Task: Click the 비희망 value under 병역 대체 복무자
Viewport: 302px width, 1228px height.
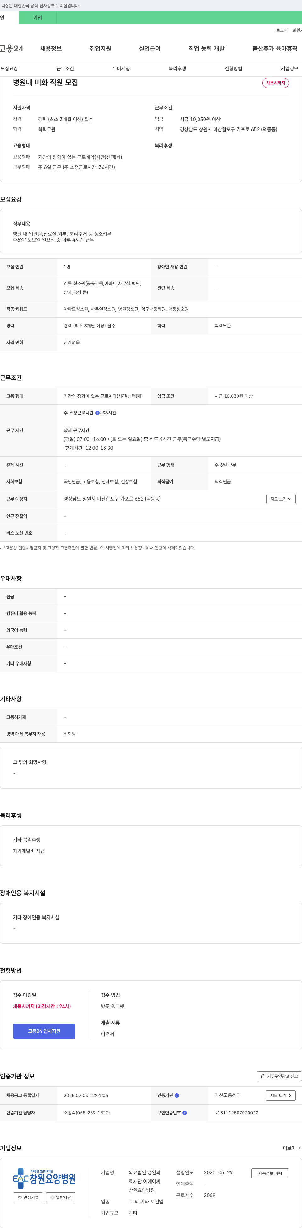Action: pos(70,734)
